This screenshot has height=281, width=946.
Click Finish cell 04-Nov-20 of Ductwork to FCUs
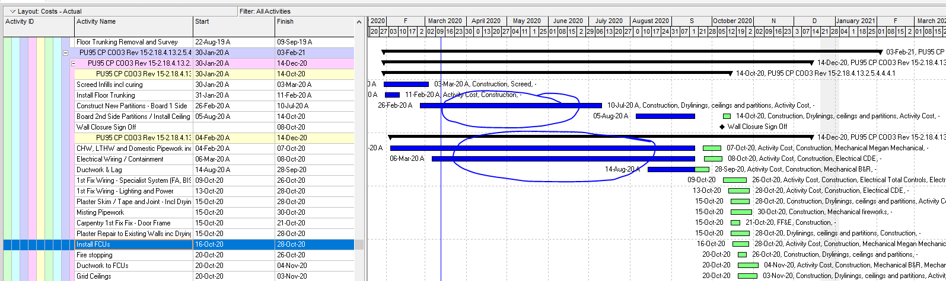(314, 266)
